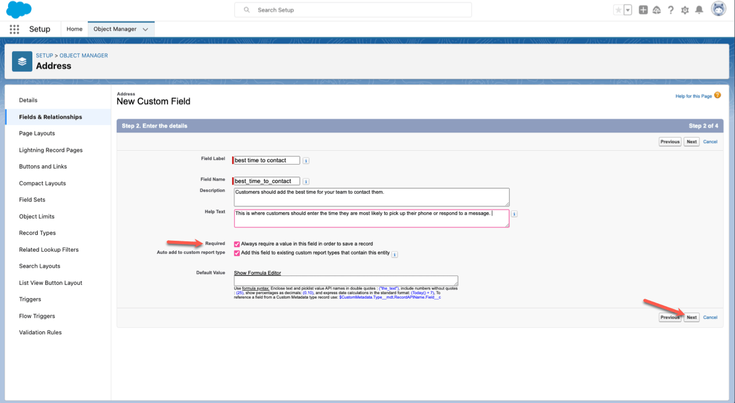
Task: Click the bottom Cancel link
Action: point(710,317)
